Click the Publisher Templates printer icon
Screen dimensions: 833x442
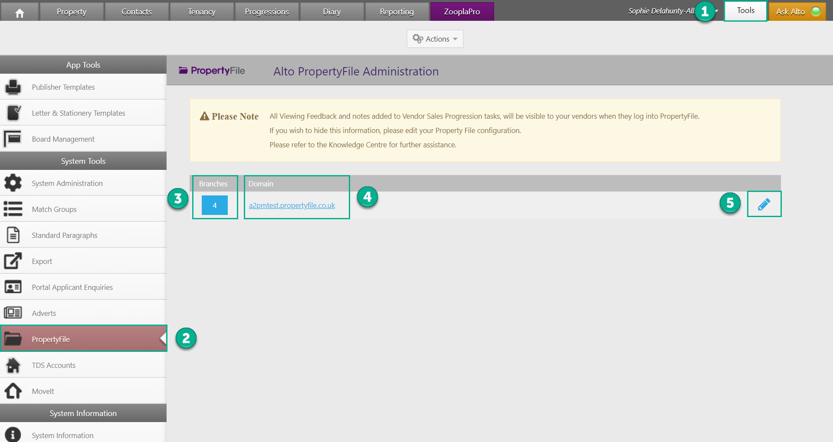(13, 87)
